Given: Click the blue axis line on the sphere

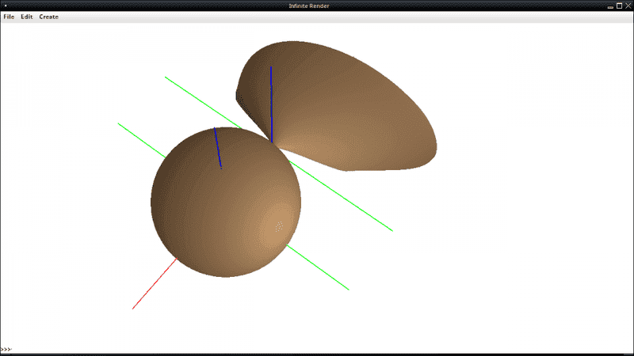Looking at the screenshot, I should click(217, 147).
